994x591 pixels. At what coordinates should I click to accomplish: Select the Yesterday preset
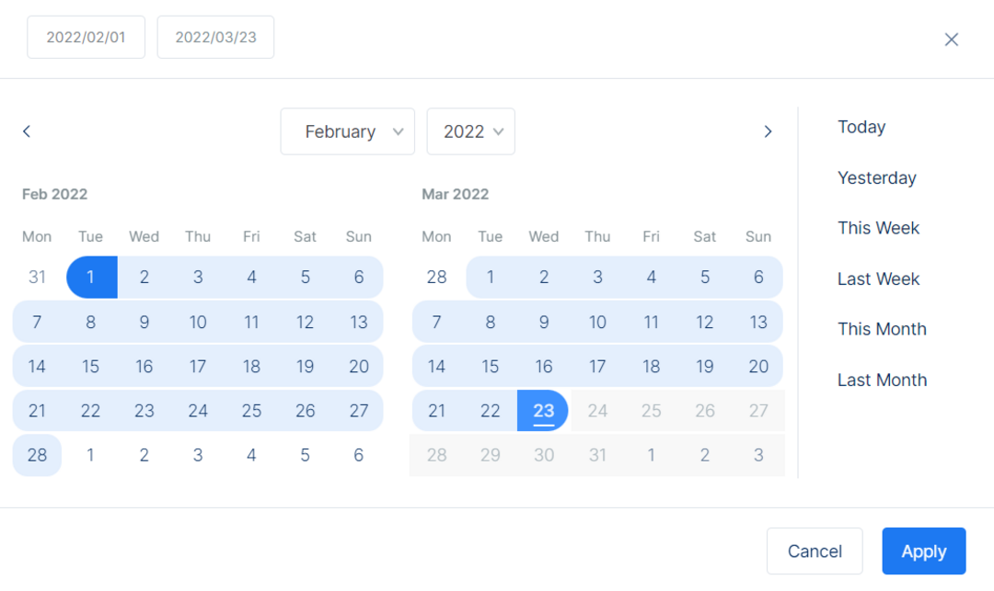pyautogui.click(x=876, y=177)
